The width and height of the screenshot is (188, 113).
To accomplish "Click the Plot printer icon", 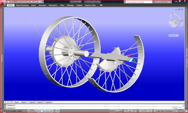I will 28,2.
